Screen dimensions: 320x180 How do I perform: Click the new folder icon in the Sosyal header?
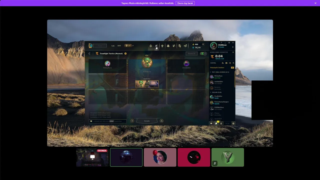point(226,63)
